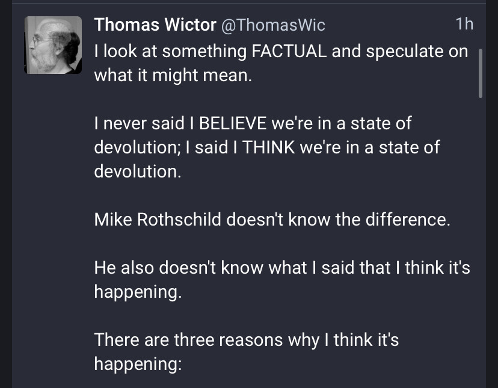The image size is (498, 388).
Task: Click the line containing only "devolution."
Action: 137,171
